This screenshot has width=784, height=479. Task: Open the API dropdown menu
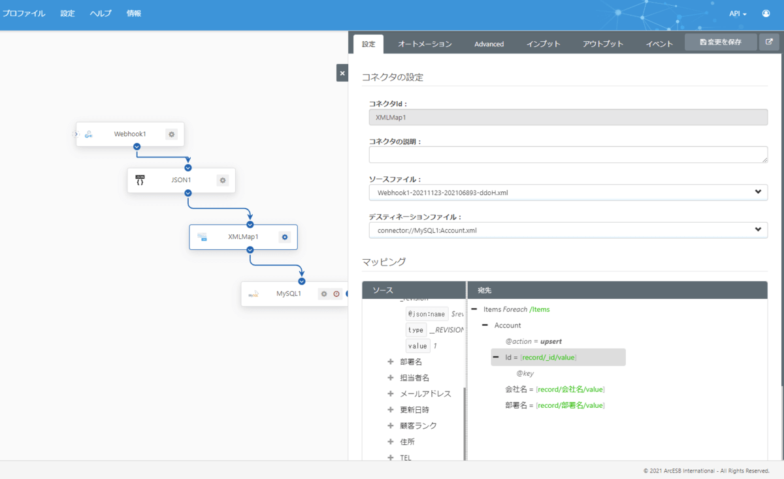click(738, 13)
